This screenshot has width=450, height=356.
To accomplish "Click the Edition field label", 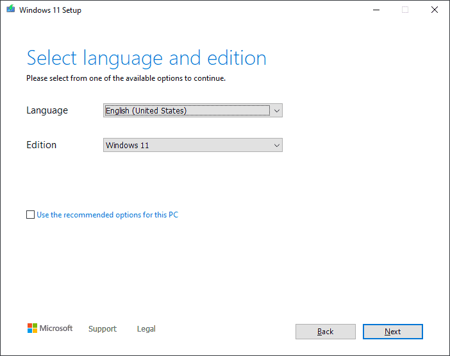I will click(42, 145).
